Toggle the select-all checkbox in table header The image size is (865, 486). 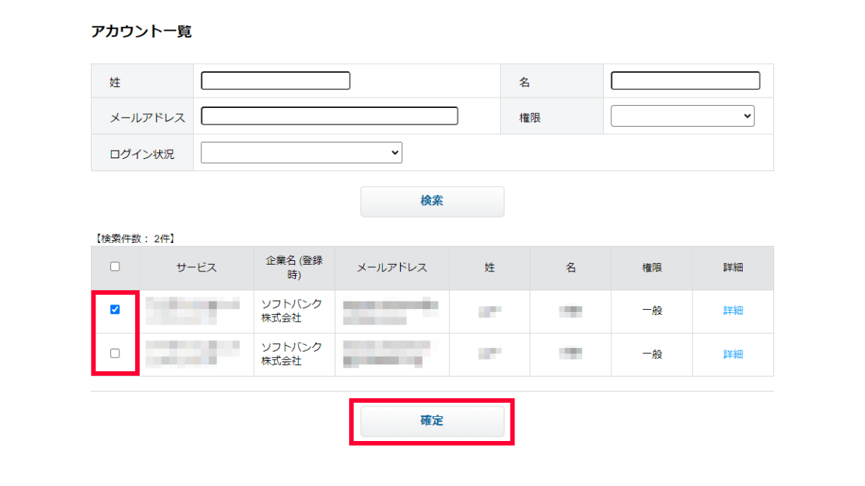point(115,266)
